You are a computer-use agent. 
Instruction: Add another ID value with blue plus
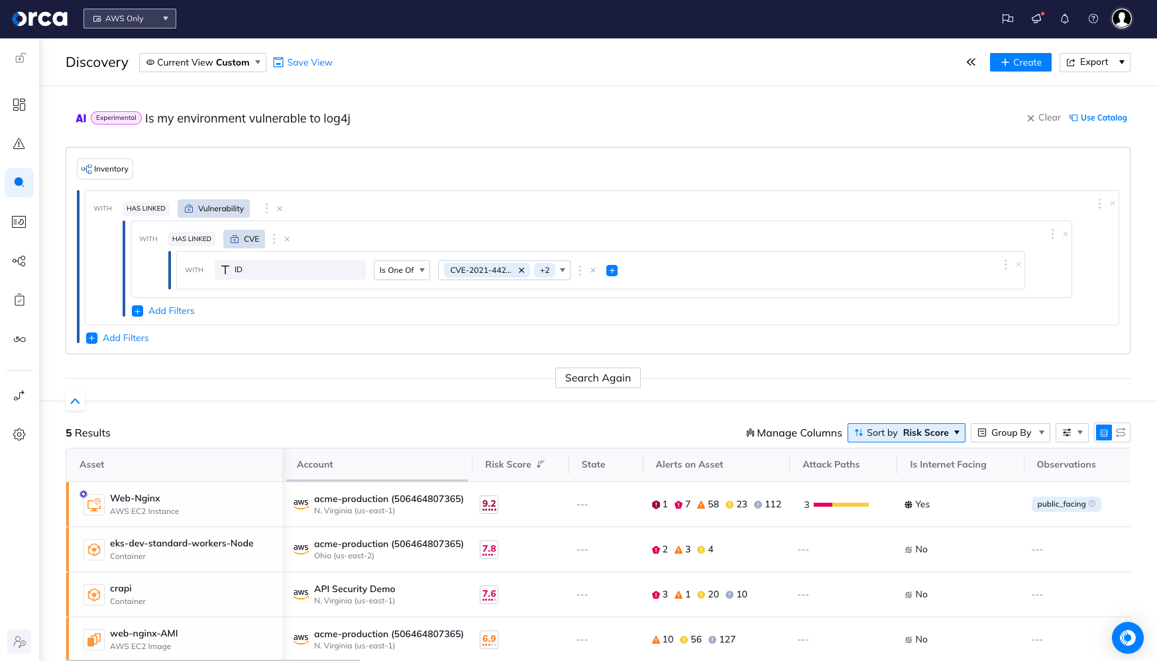pos(612,270)
